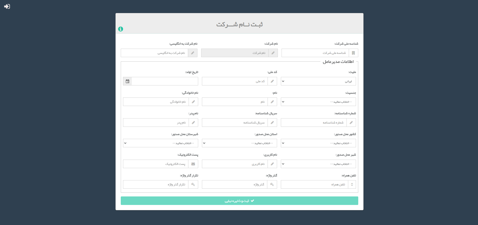This screenshot has width=478, height=225.
Task: Click the mobile phone icon beside تلفن همراه
Action: 351,184
